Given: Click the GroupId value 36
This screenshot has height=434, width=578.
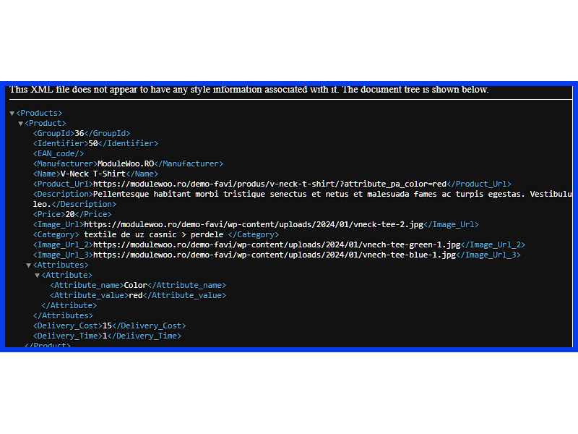Looking at the screenshot, I should click(79, 133).
